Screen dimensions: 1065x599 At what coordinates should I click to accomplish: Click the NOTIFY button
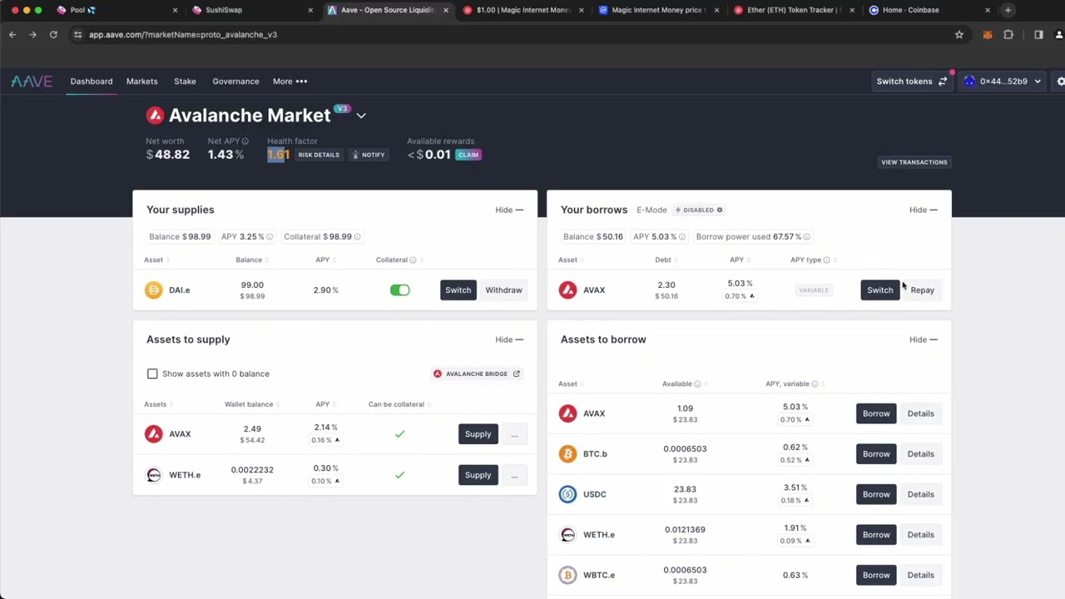point(368,155)
